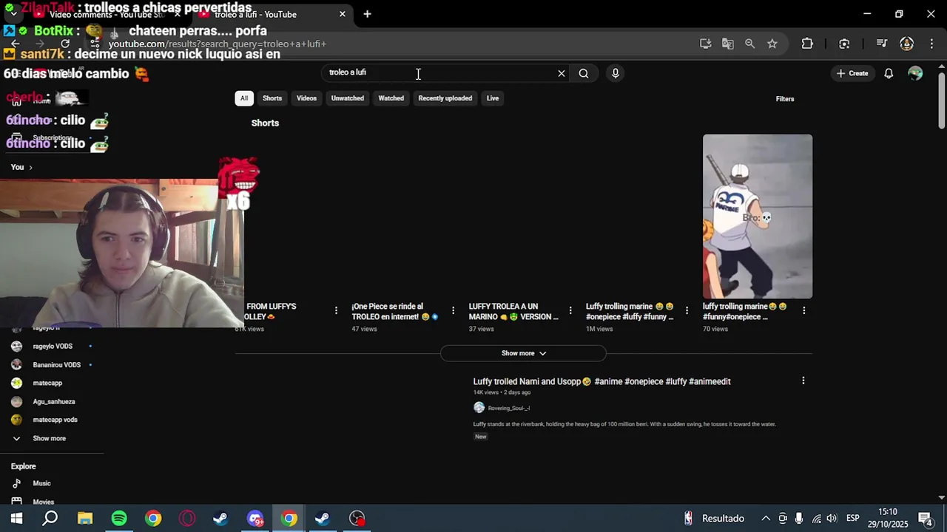
Task: Show hidden tray icons chevron
Action: click(766, 518)
